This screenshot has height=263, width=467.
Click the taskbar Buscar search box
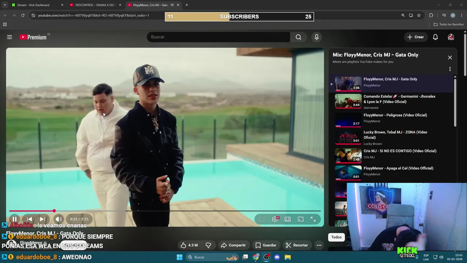click(213, 257)
